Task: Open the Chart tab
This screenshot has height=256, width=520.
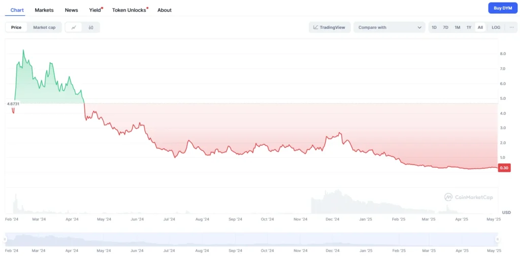Action: coord(17,10)
